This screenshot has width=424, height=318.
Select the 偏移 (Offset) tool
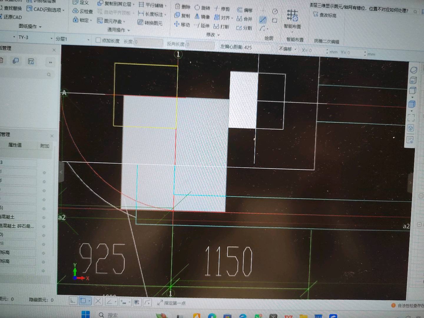click(245, 10)
